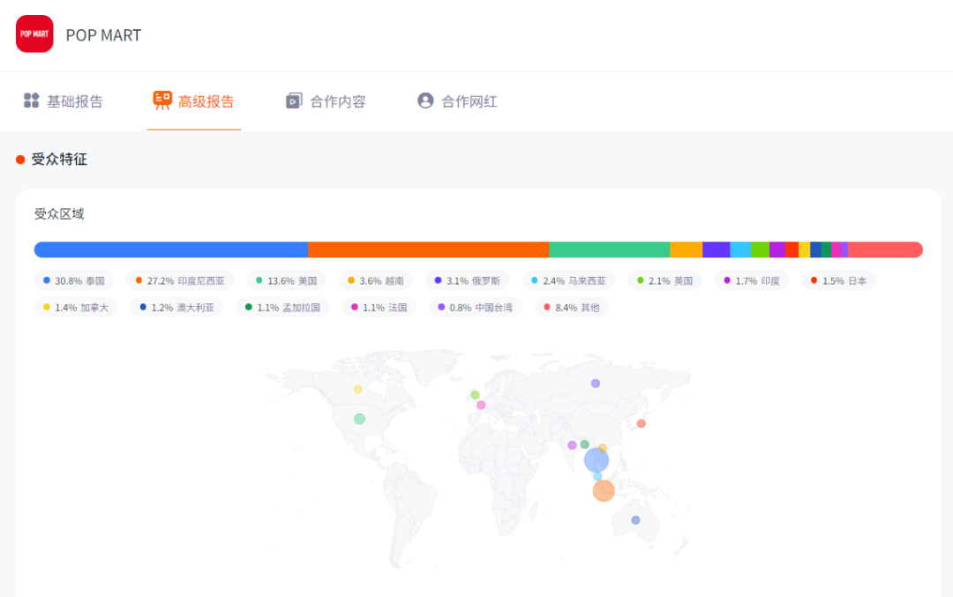This screenshot has height=597, width=953.
Task: Click the video icon beside 合作内容
Action: tap(294, 101)
